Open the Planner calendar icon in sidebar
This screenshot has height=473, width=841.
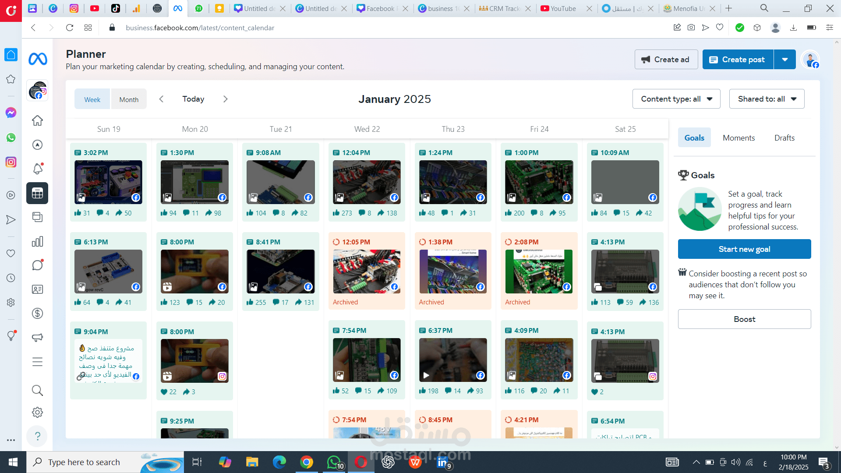pos(37,193)
